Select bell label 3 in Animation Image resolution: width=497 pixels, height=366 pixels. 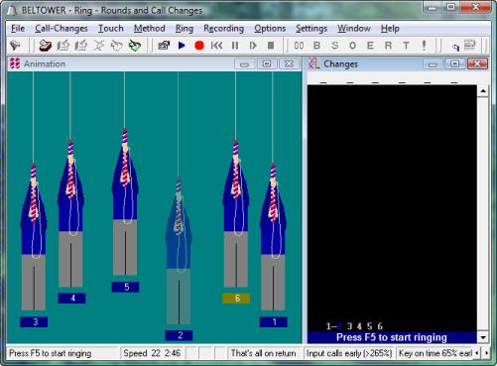34,322
